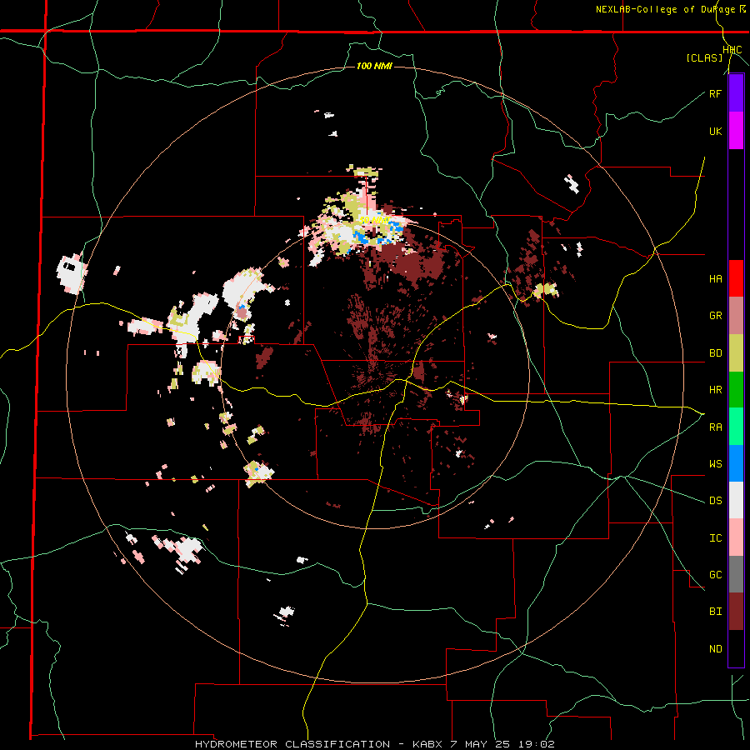Click the UK legend label

coord(715,131)
